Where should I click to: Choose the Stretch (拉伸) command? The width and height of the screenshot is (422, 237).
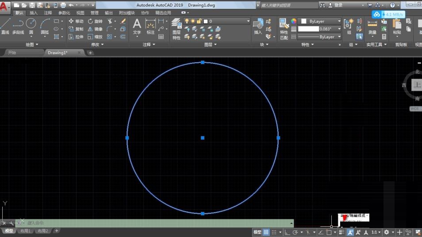[76, 37]
